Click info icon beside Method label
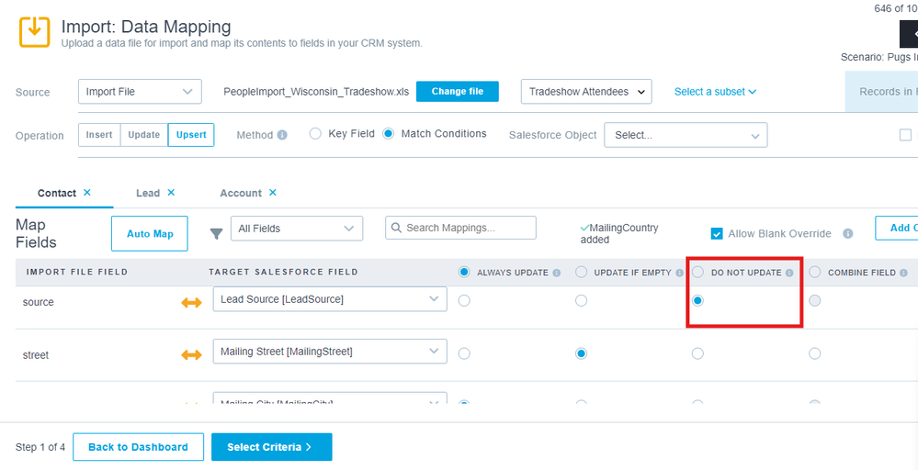Image resolution: width=918 pixels, height=470 pixels. pyautogui.click(x=282, y=135)
